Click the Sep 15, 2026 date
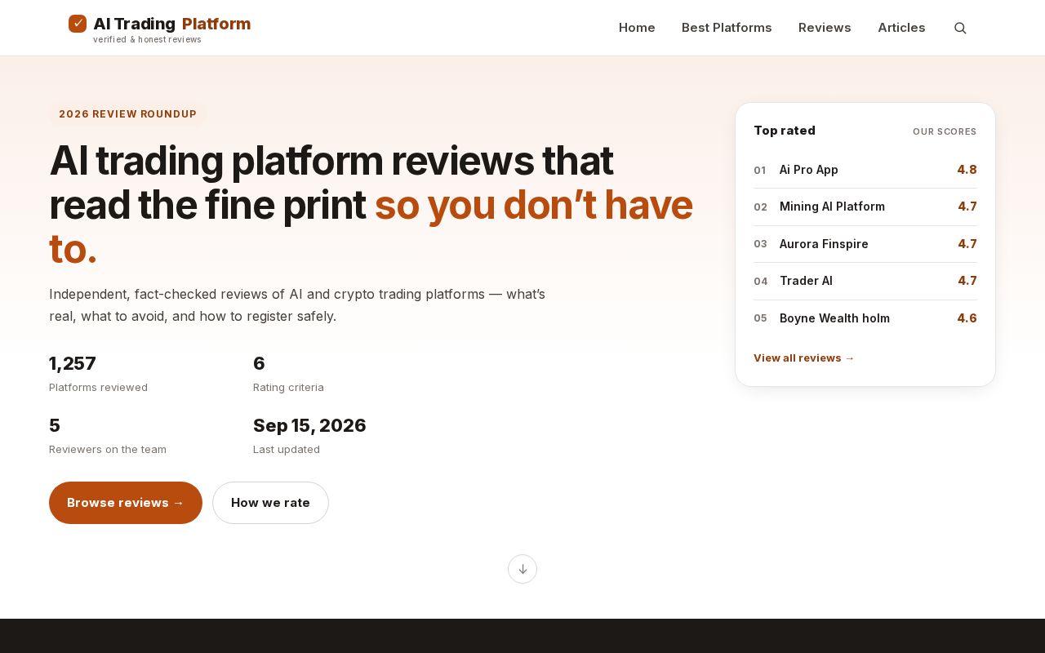The height and width of the screenshot is (653, 1045). click(x=309, y=425)
